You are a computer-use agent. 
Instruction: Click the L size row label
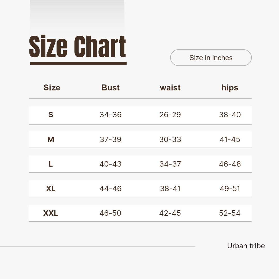click(x=51, y=164)
